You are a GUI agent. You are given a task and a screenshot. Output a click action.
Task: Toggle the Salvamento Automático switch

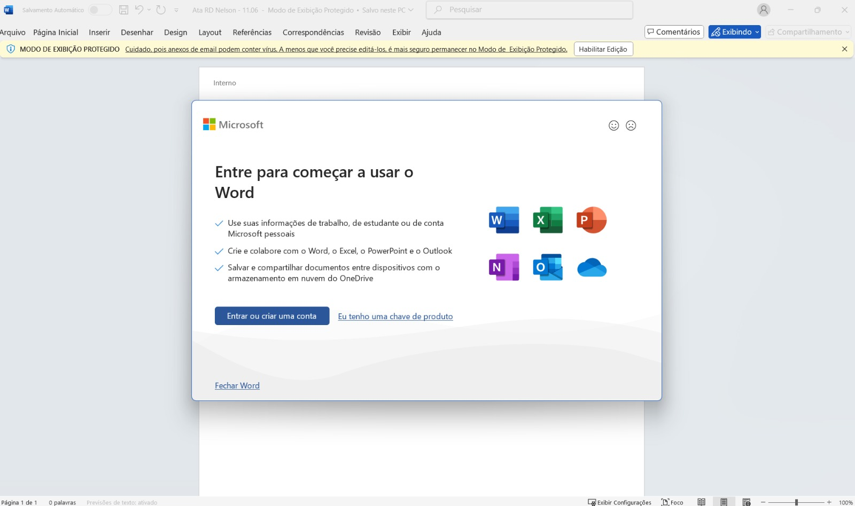(x=100, y=10)
